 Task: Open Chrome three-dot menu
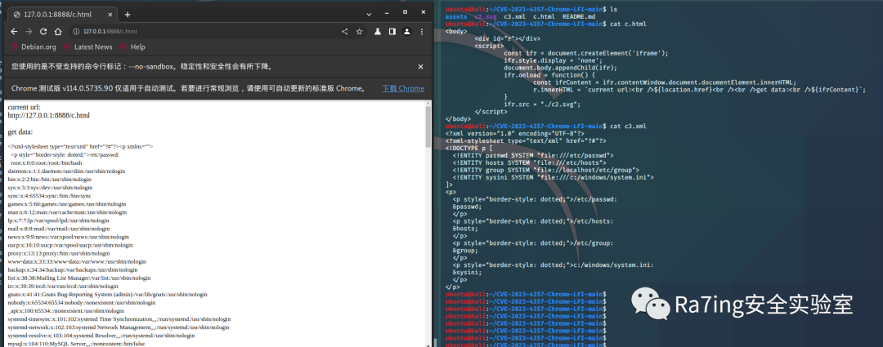421,32
